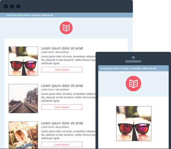Screen dimensions: 171x149
Task: Click the red book logo in desktop window
Action: tap(66, 28)
